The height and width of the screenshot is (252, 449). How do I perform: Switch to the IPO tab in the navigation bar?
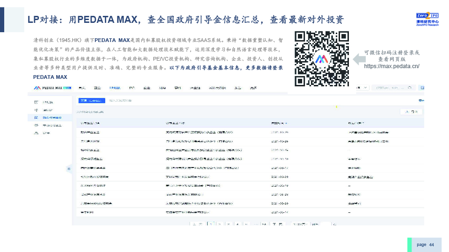coord(132,88)
